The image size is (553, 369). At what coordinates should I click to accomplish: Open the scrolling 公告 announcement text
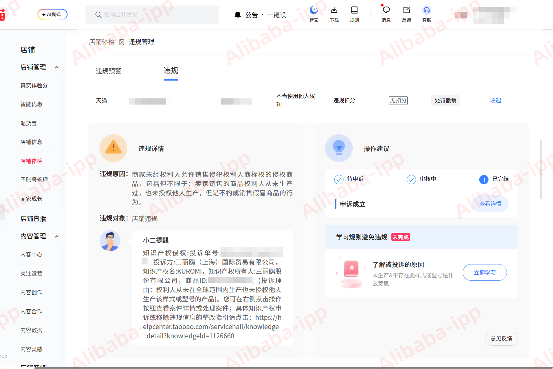[279, 15]
